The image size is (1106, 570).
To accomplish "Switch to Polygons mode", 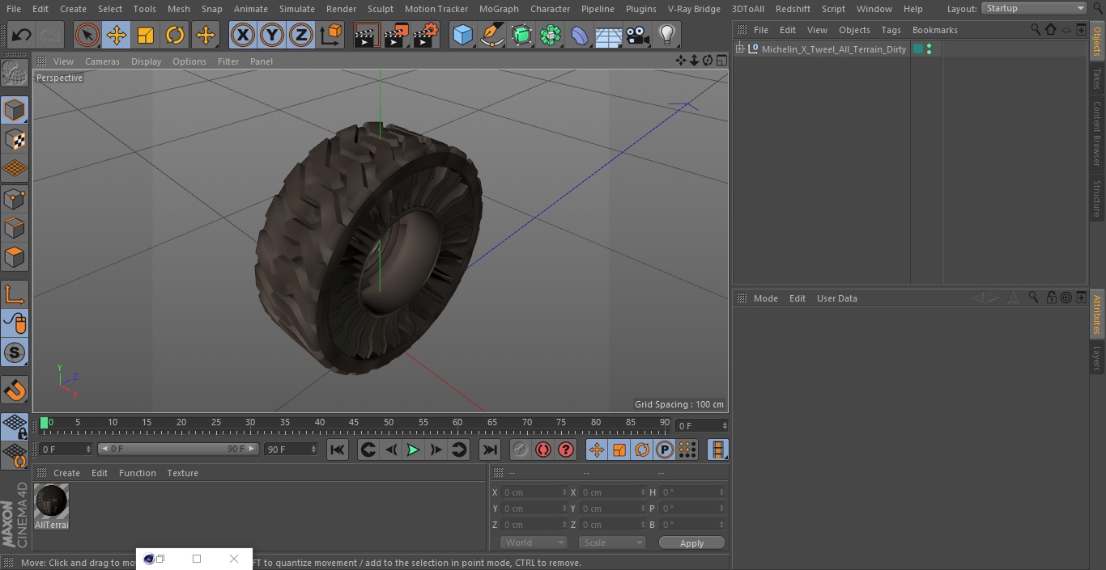I will coord(15,257).
